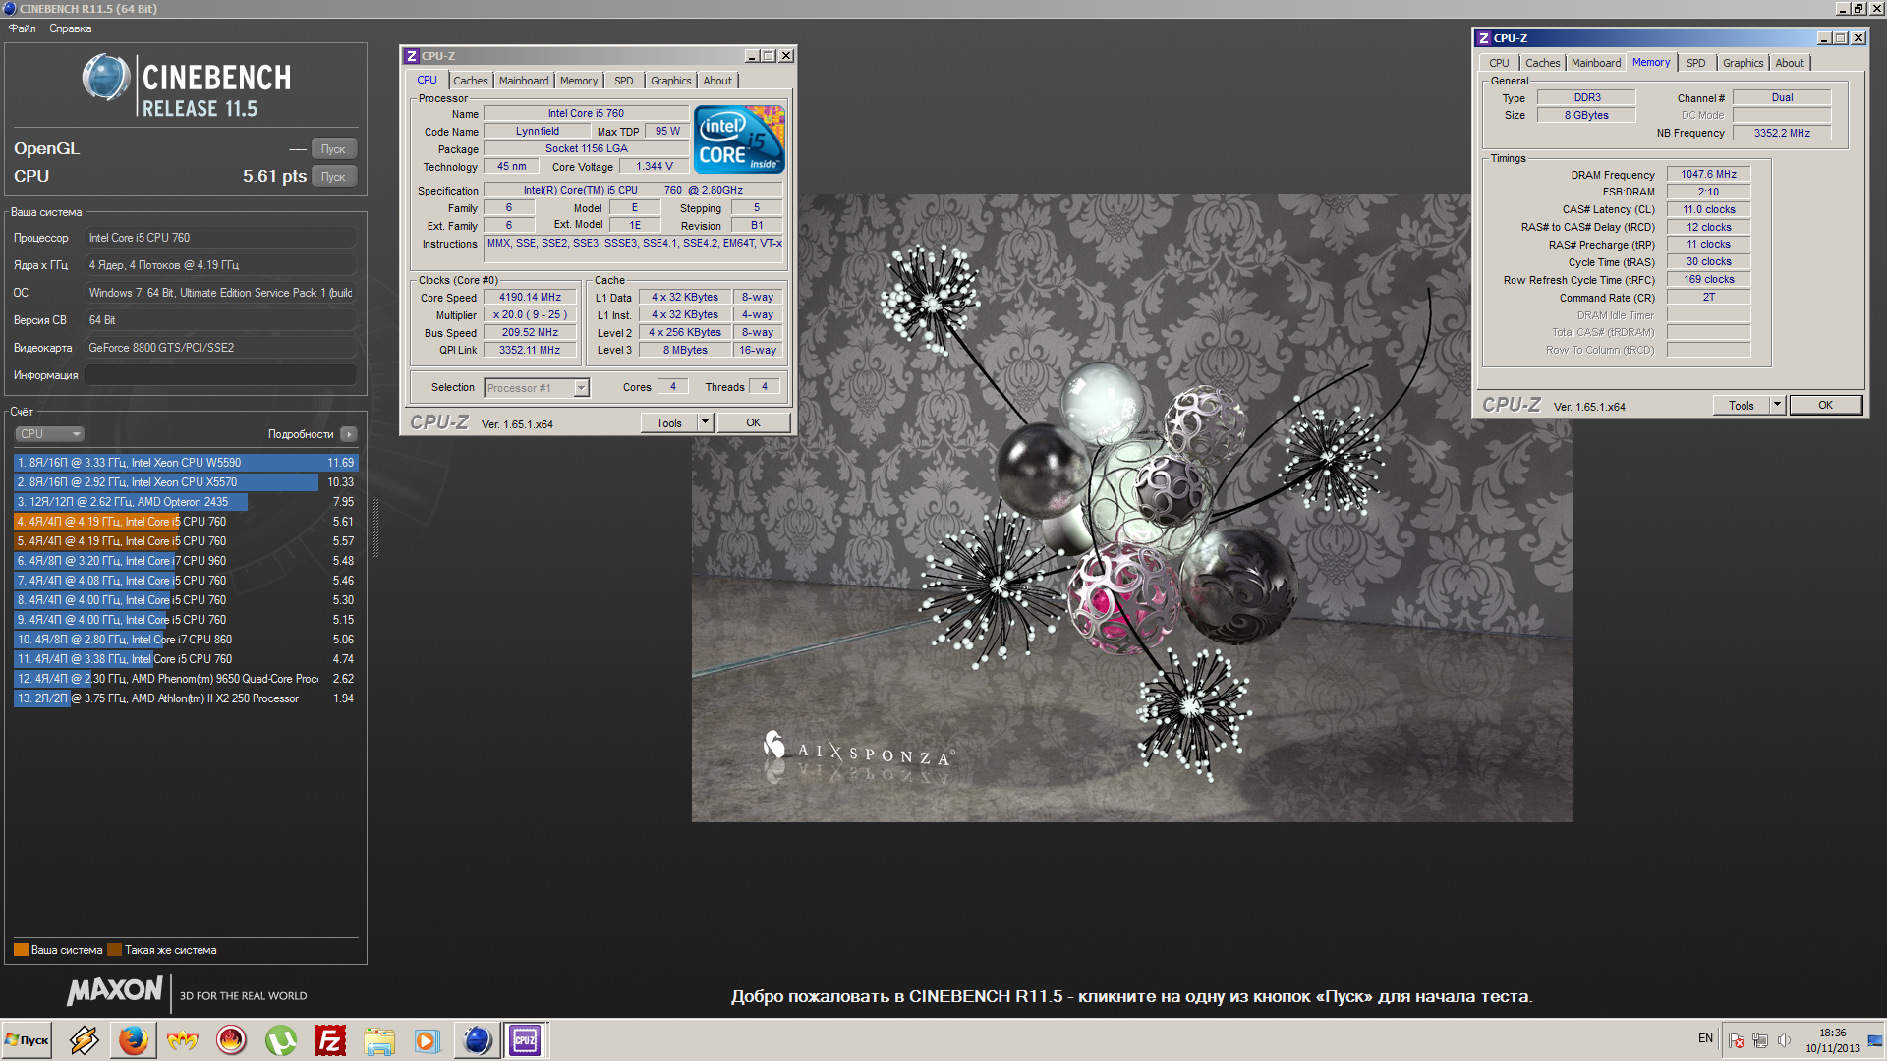Screen dimensions: 1887x1061
Task: Click the Процессор field Intel Core i5 CPU 760
Action: (x=220, y=238)
